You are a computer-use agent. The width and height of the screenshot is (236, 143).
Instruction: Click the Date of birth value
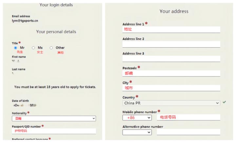[25, 106]
